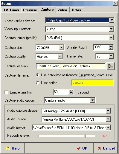Decrease Bit rate with down arrow
The height and width of the screenshot is (154, 119).
111,49
